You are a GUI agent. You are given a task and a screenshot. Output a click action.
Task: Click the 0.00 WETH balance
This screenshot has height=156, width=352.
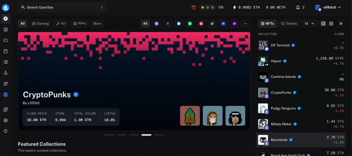(276, 7)
